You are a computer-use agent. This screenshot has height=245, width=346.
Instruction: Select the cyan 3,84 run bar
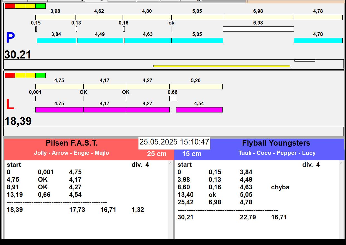pos(56,40)
